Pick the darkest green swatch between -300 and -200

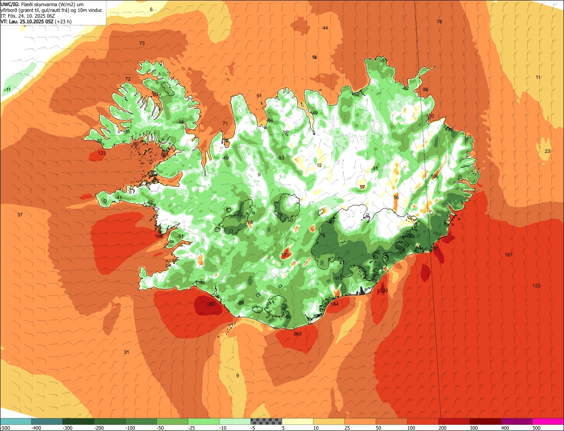78,421
